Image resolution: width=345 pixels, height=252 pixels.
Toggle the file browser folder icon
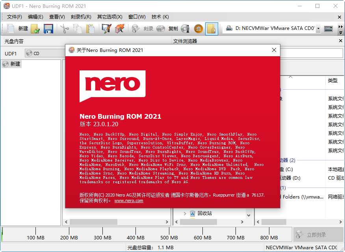pyautogui.click(x=211, y=29)
